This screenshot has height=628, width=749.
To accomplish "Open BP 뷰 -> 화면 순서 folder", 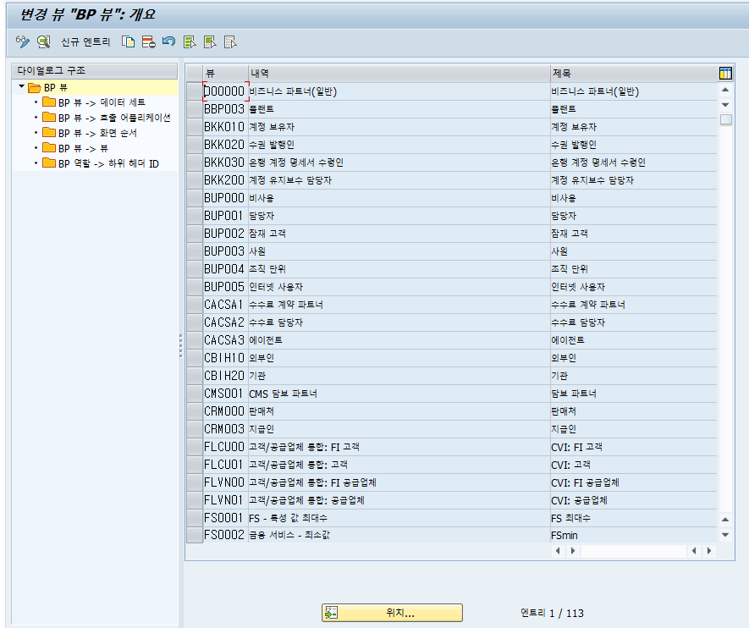I will (x=90, y=133).
